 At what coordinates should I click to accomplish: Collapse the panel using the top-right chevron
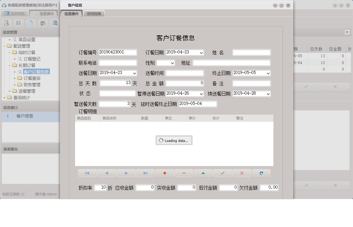tap(347, 32)
